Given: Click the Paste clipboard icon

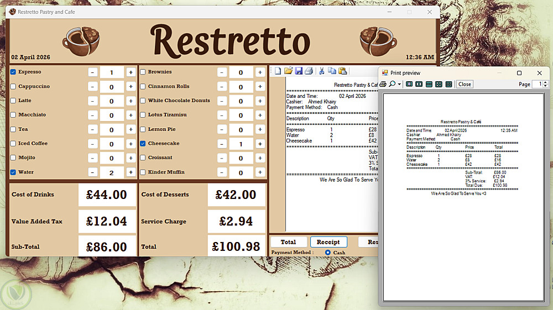Looking at the screenshot, I should coord(342,71).
